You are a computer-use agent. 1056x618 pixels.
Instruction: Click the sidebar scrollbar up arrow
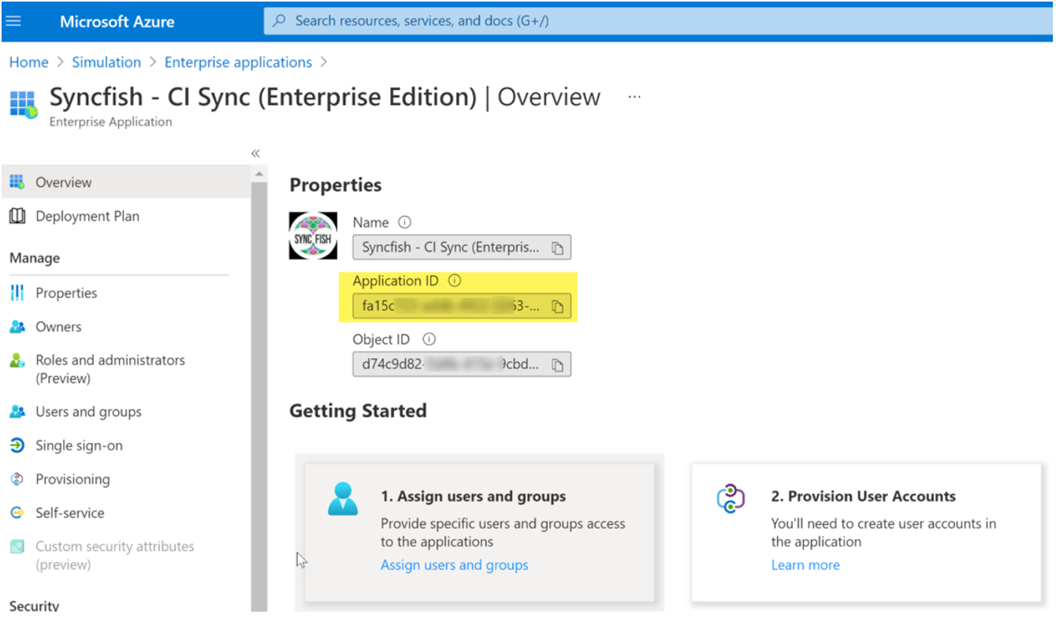point(259,173)
